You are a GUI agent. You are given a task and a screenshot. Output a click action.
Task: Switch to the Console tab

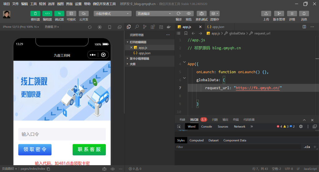point(207,126)
